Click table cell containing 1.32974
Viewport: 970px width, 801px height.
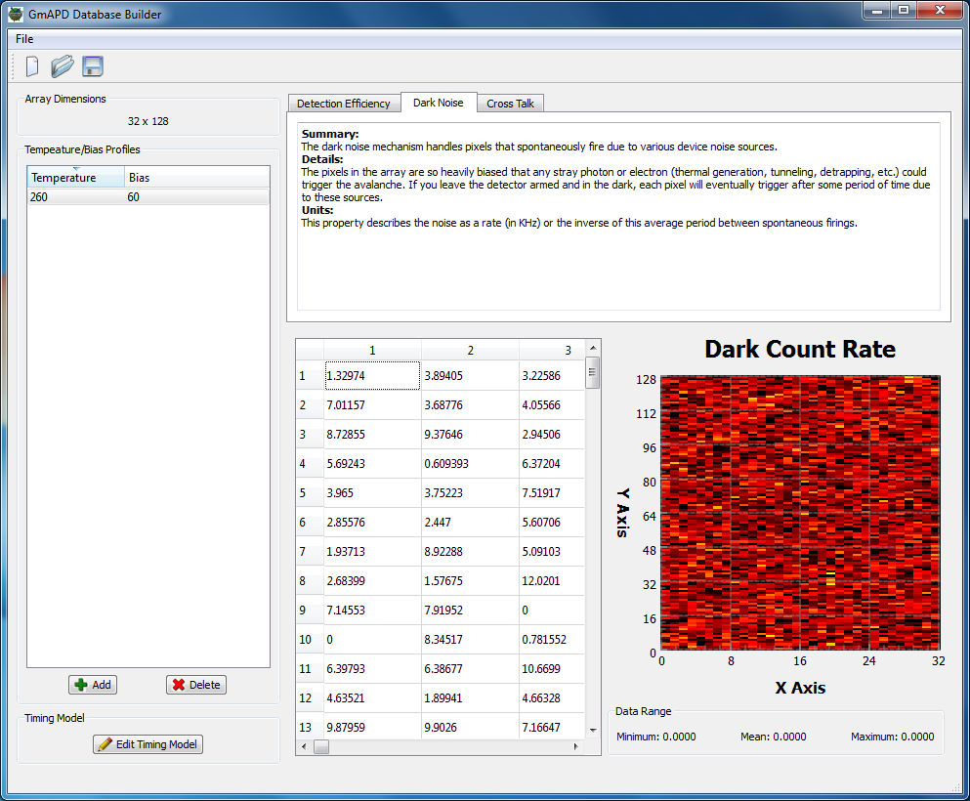pyautogui.click(x=371, y=376)
